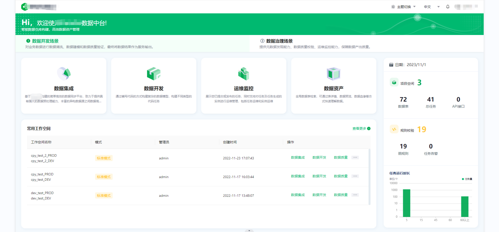Click the calendar icon beside 日期
Viewport: 499px width, 232px height.
click(x=391, y=65)
